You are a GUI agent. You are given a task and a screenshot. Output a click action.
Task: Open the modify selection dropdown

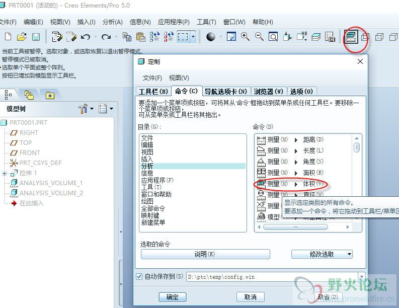point(322,254)
